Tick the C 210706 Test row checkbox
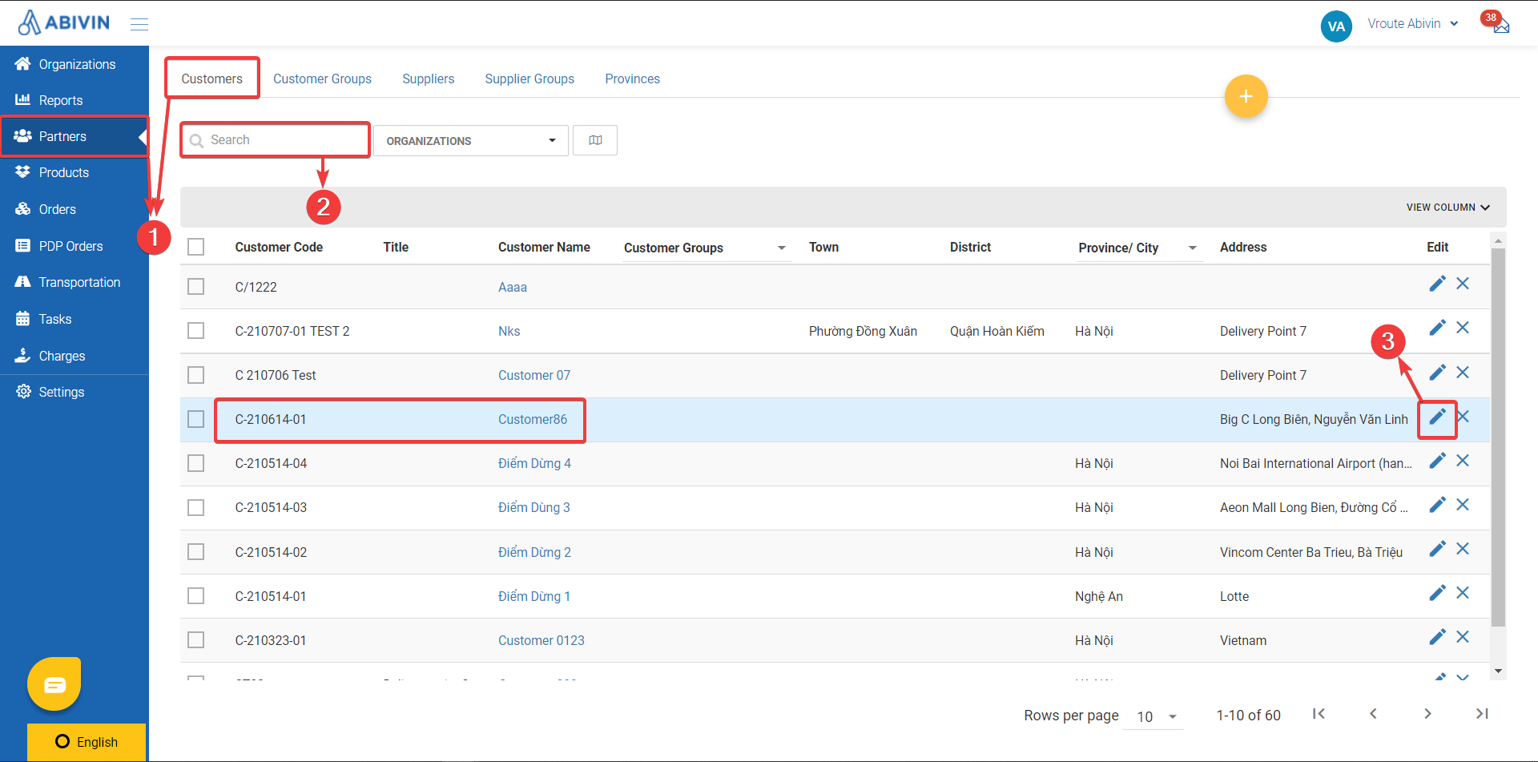This screenshot has height=762, width=1538. click(x=196, y=375)
